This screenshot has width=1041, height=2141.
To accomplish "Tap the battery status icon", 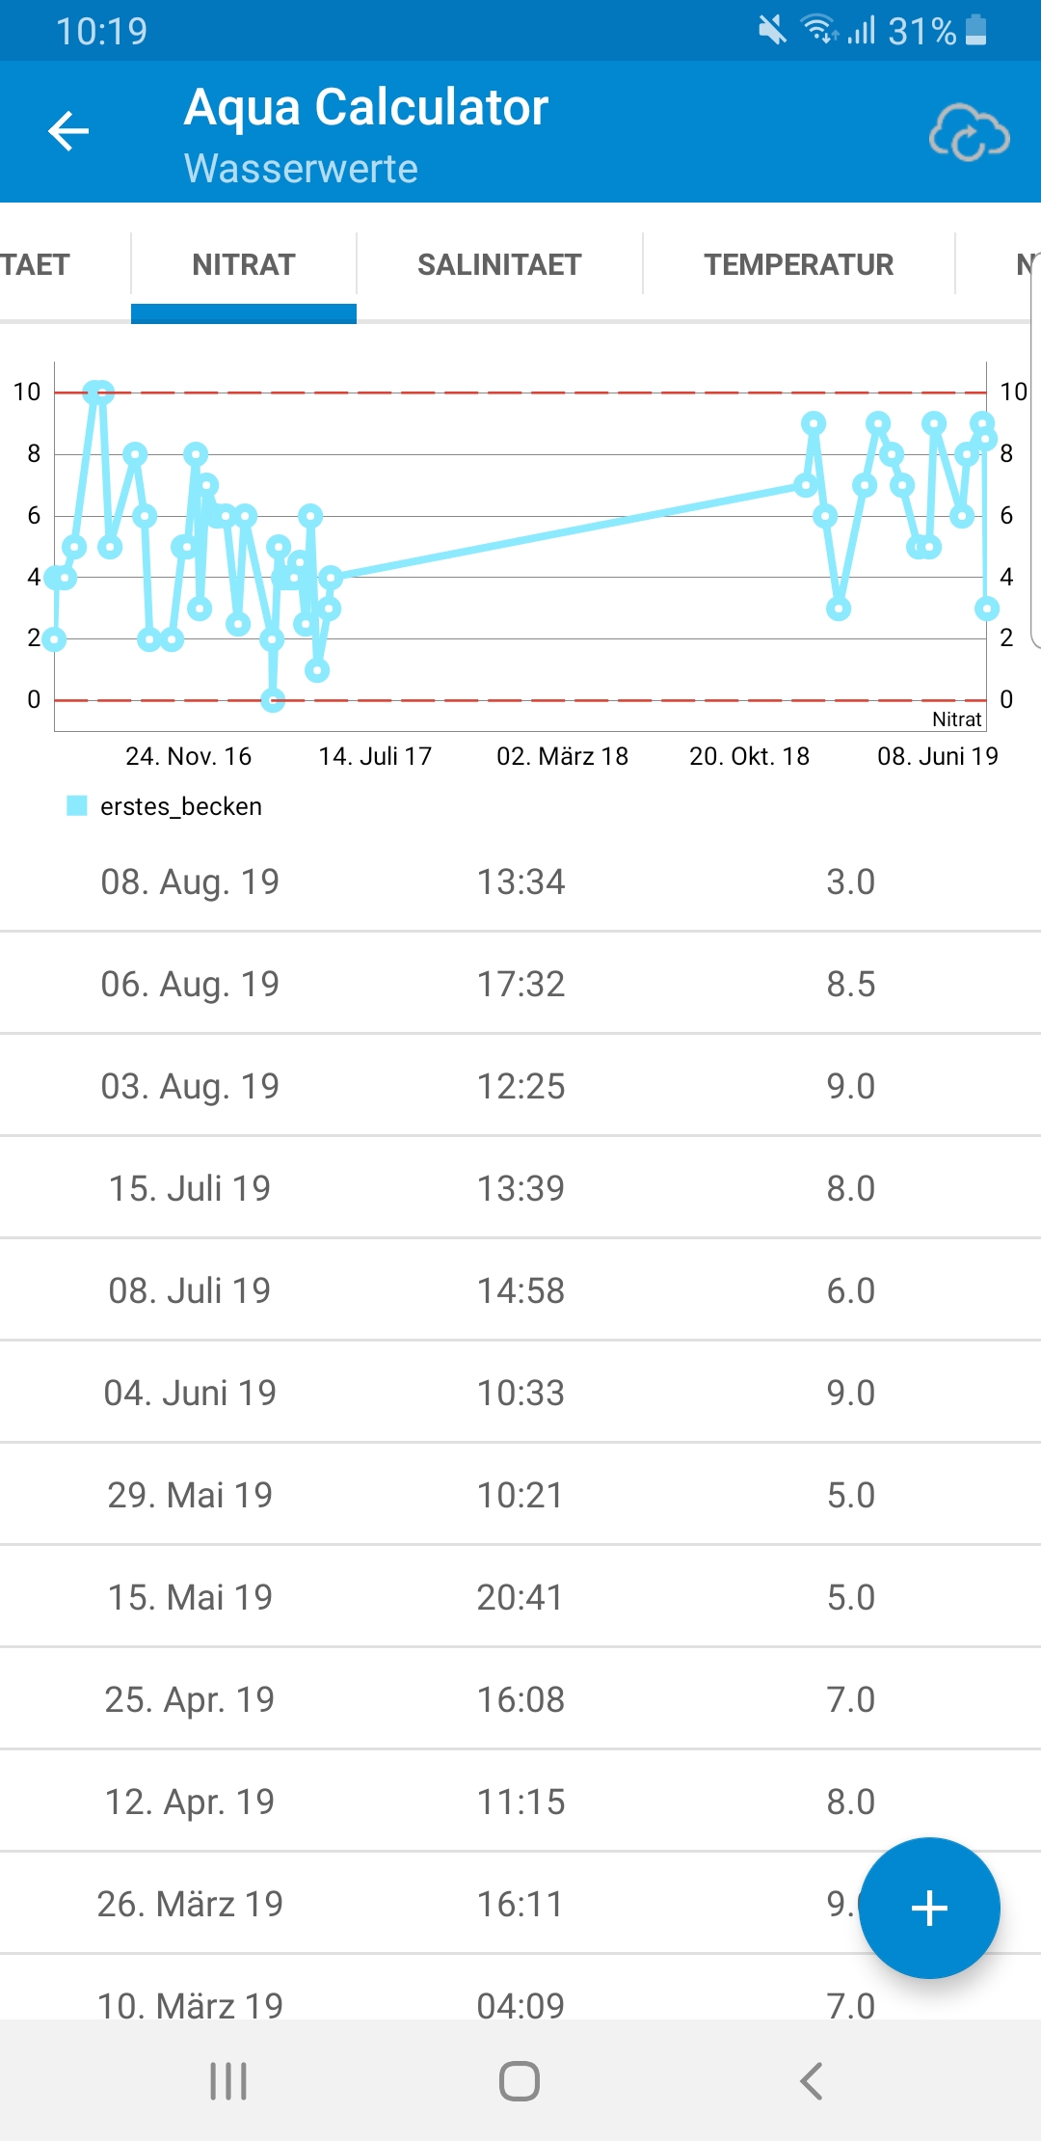I will tap(975, 30).
